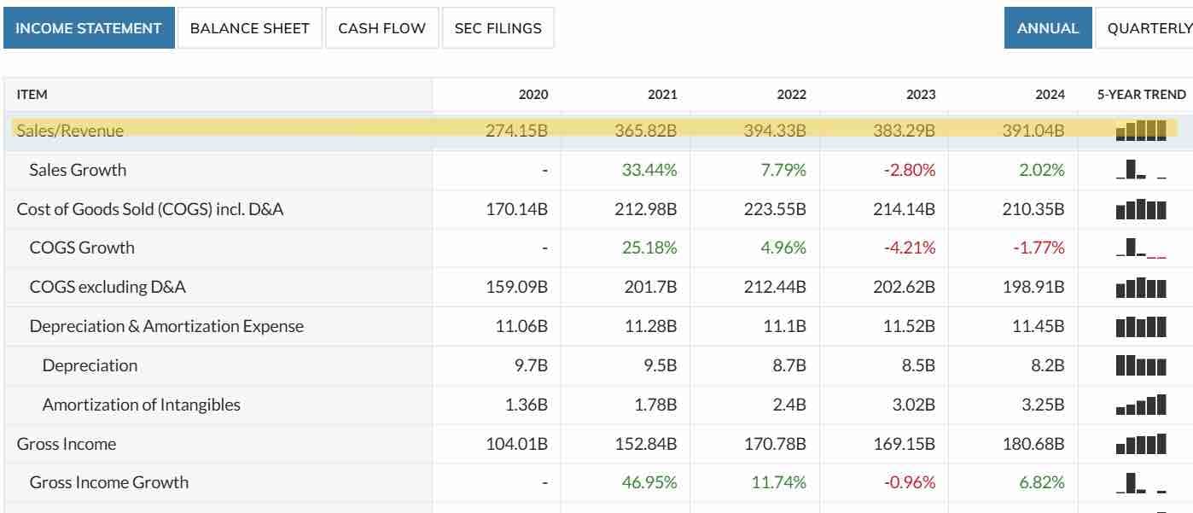Click the Gross Income Growth trend sparkline
Image resolution: width=1193 pixels, height=513 pixels.
pos(1141,483)
